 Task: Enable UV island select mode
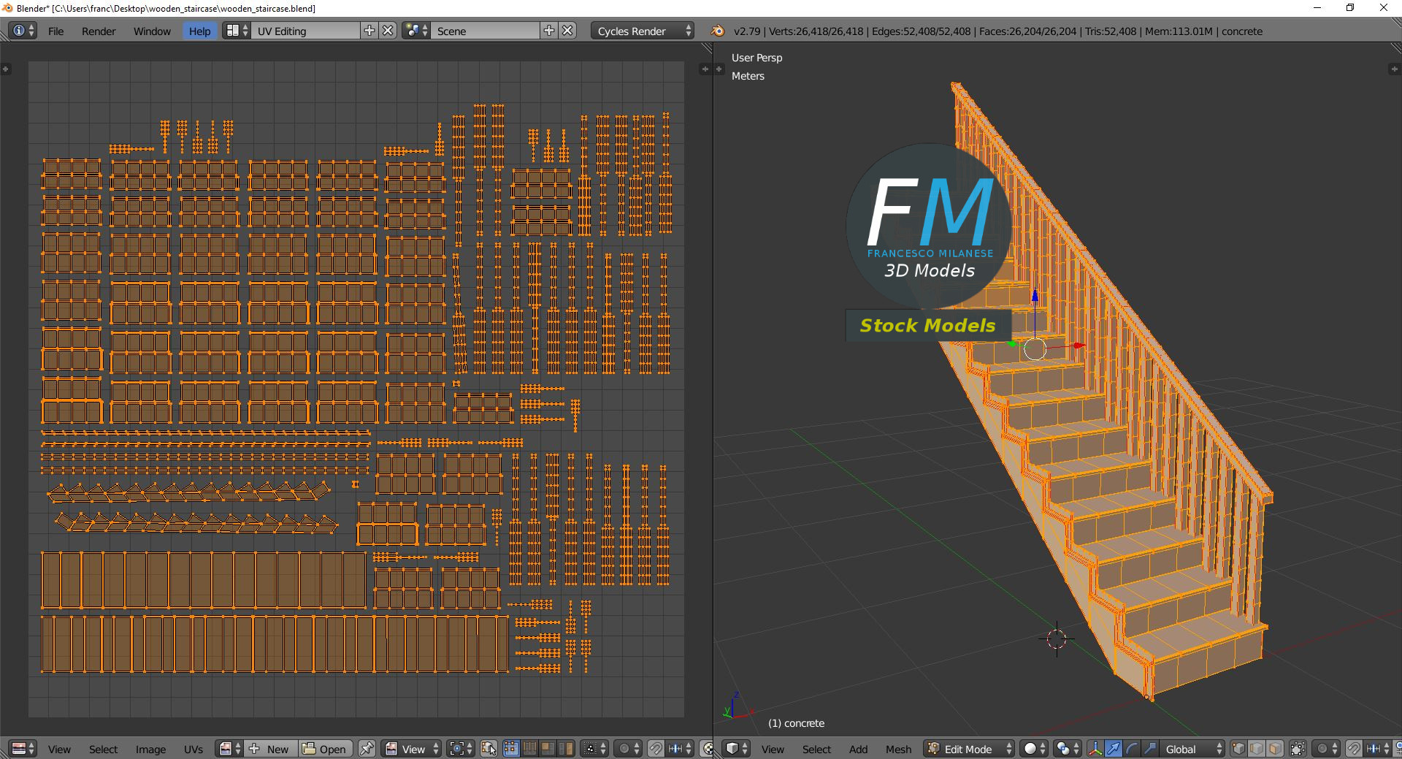(566, 749)
